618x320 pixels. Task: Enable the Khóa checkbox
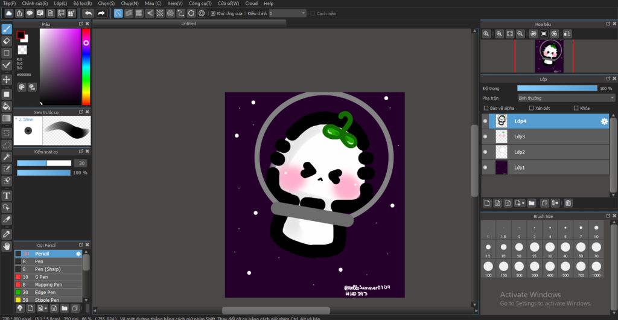click(576, 108)
